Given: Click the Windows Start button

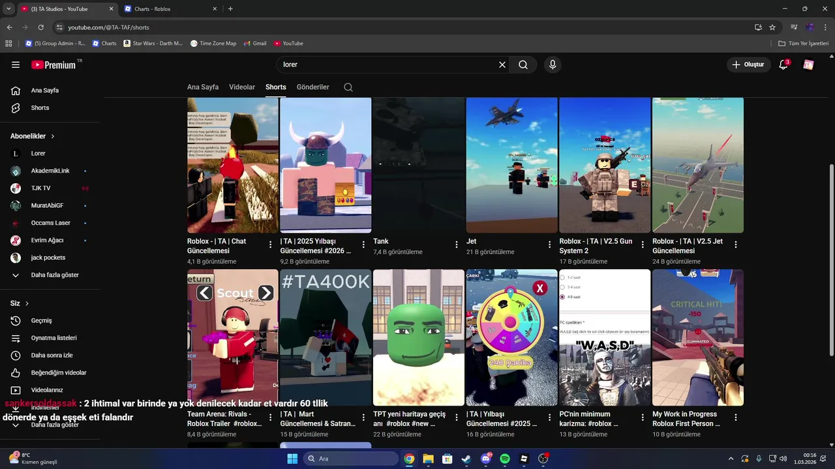Looking at the screenshot, I should coord(292,459).
